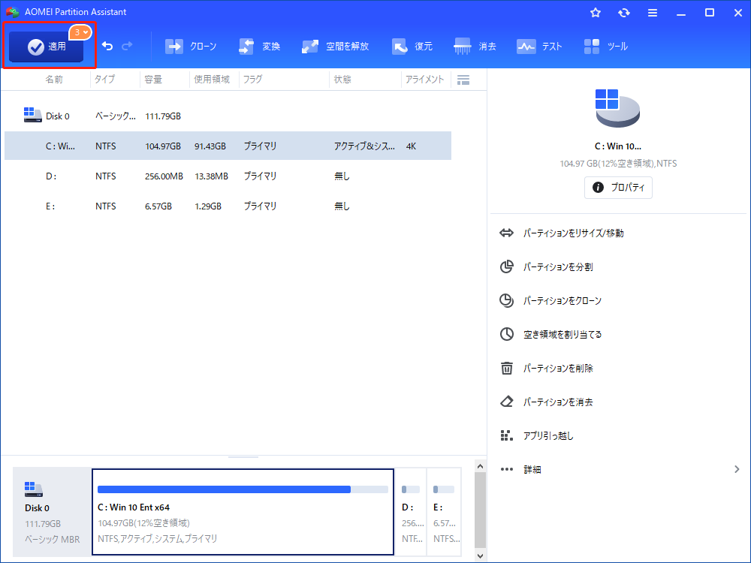Viewport: 751px width, 563px height.
Task: Select E: block in disk map
Action: (x=444, y=512)
